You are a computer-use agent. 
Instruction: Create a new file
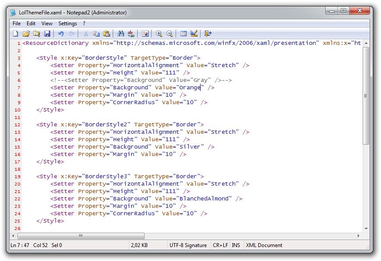15,34
